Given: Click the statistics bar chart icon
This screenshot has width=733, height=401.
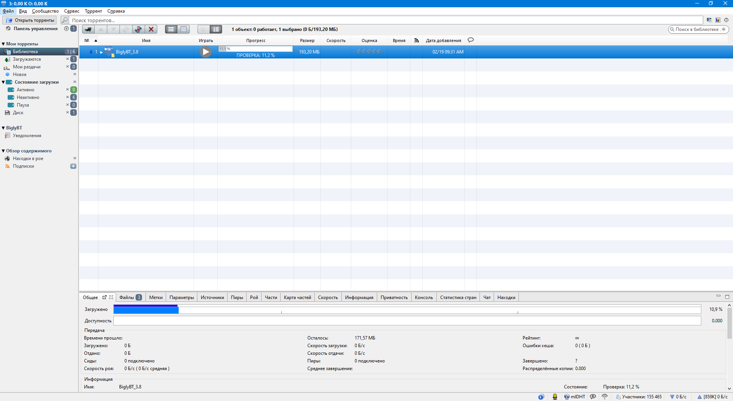Looking at the screenshot, I should pos(718,20).
